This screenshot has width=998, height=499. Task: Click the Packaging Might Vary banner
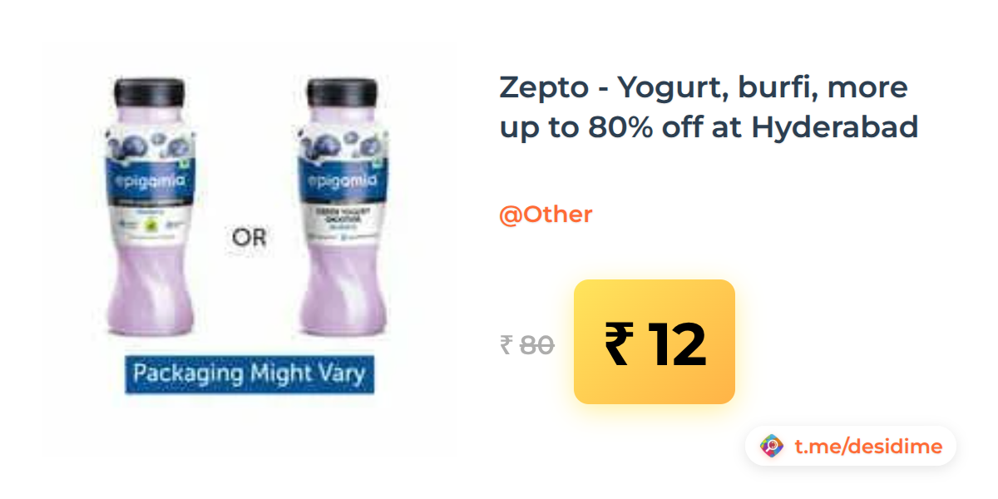pos(249,374)
